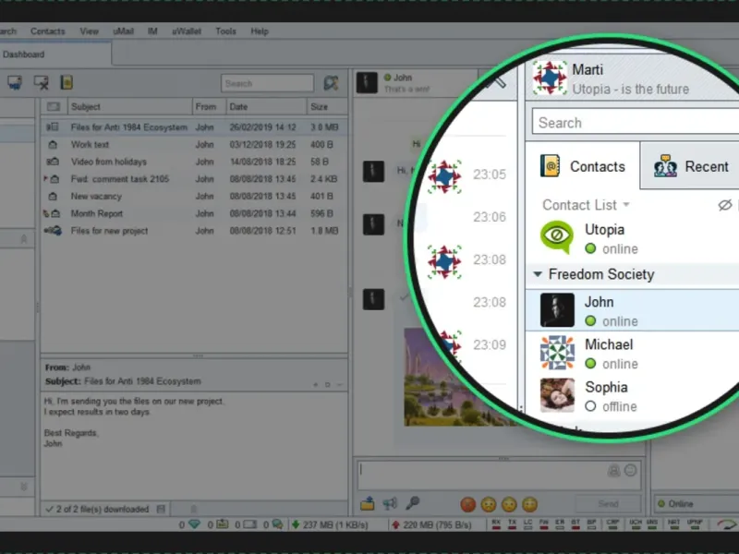This screenshot has height=554, width=739.
Task: Click the contacts Search field
Action: 636,123
